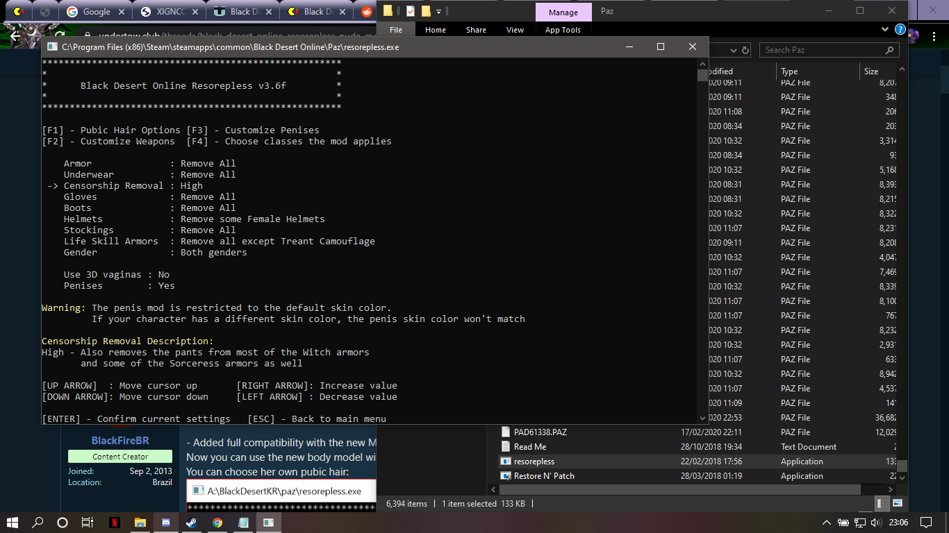Open Discord from the taskbar

pyautogui.click(x=166, y=523)
